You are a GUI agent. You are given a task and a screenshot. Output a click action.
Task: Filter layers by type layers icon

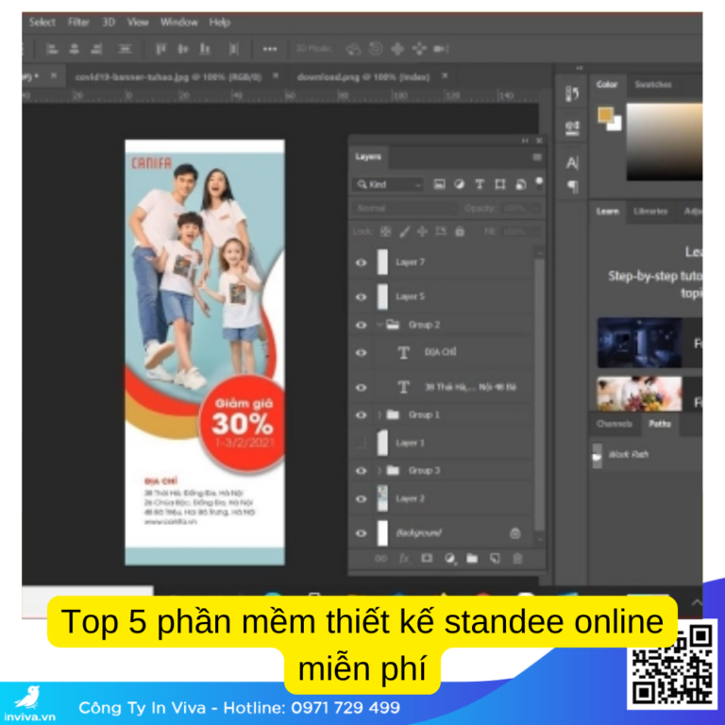(480, 184)
